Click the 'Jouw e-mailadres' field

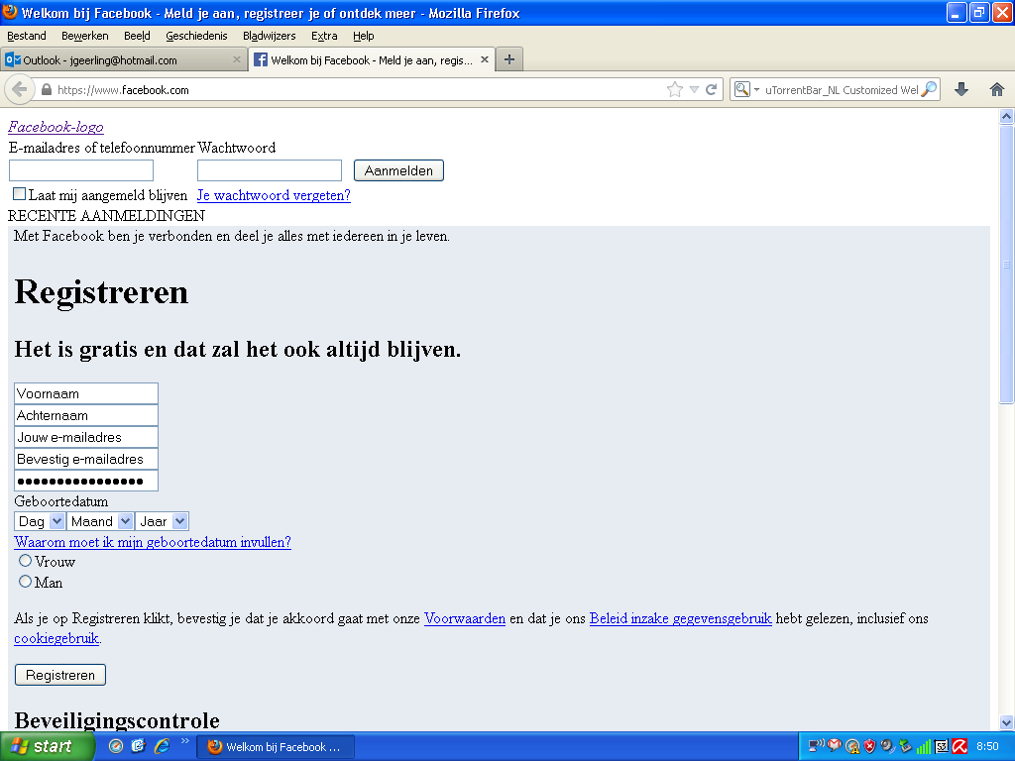tap(86, 437)
